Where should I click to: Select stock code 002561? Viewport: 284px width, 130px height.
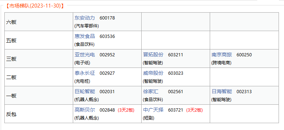175,92
